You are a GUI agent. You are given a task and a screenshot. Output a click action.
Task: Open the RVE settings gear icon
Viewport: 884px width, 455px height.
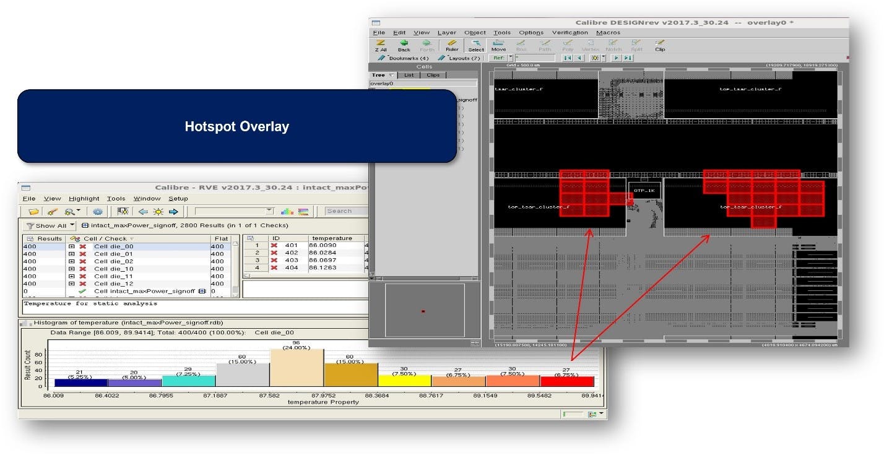click(x=98, y=212)
